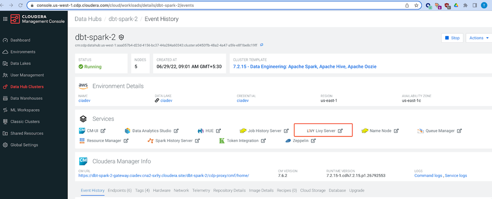
Task: Select User Management in sidebar
Action: [x=27, y=75]
